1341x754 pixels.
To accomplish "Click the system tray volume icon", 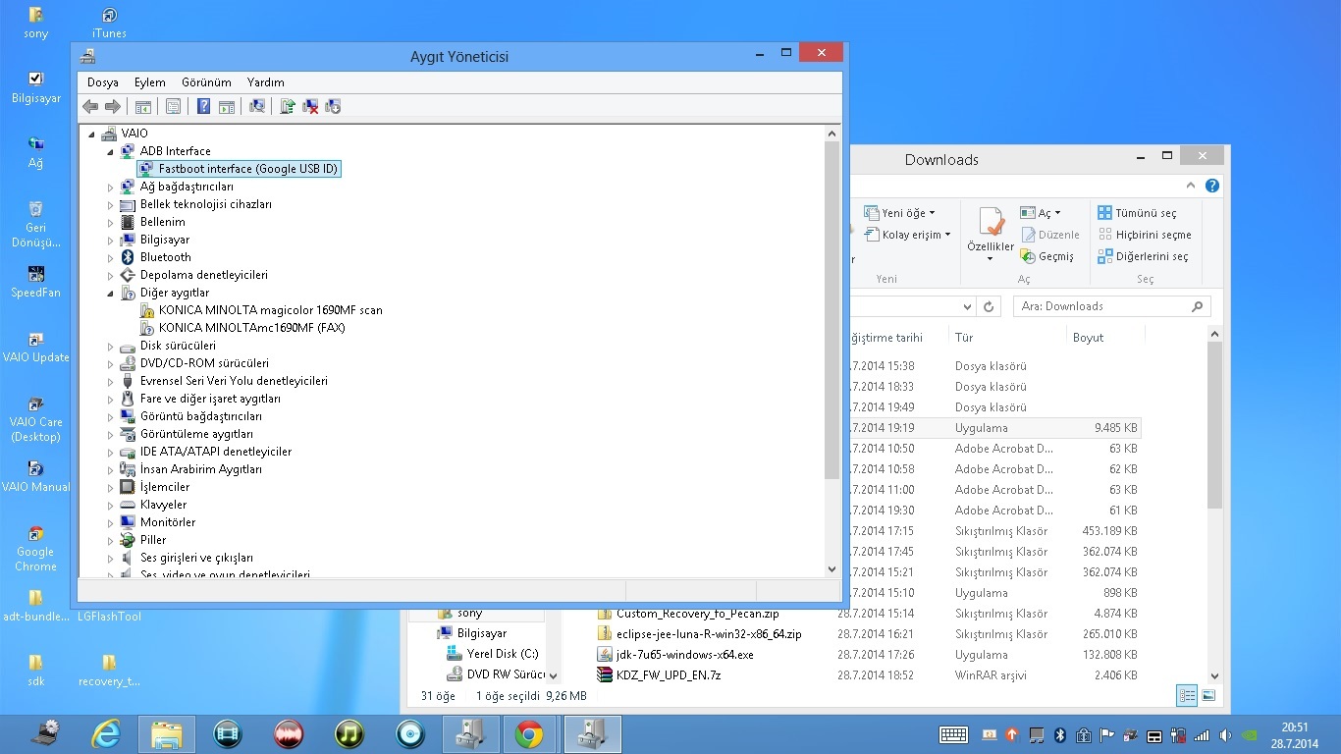I will tap(1225, 734).
